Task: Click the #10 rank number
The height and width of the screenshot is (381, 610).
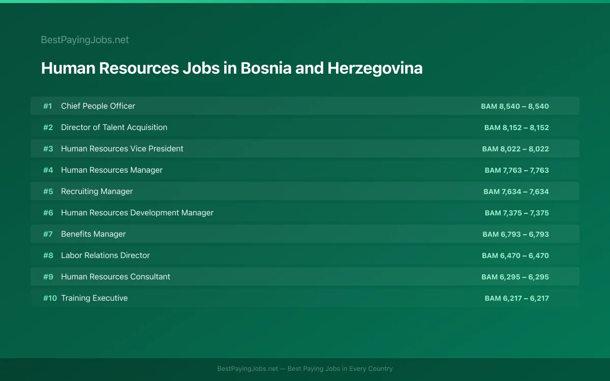Action: point(50,298)
